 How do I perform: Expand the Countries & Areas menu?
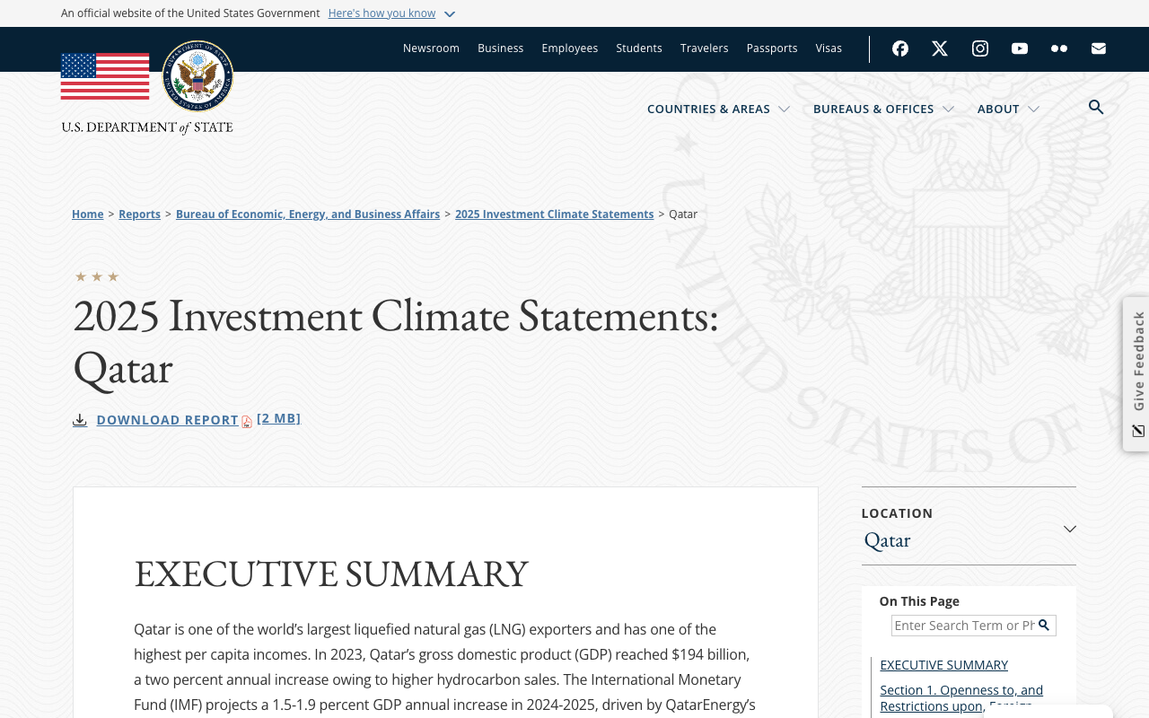[718, 109]
